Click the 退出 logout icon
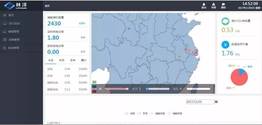Viewport: 262px width, 125px height. click(x=204, y=5)
